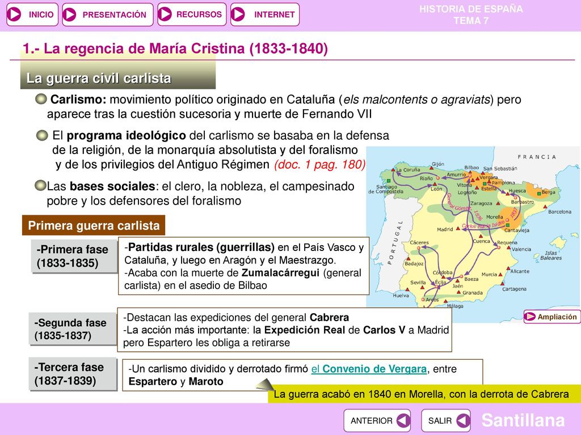The height and width of the screenshot is (435, 581).
Task: Click the play arrow icon beside INICIO
Action: 15,14
